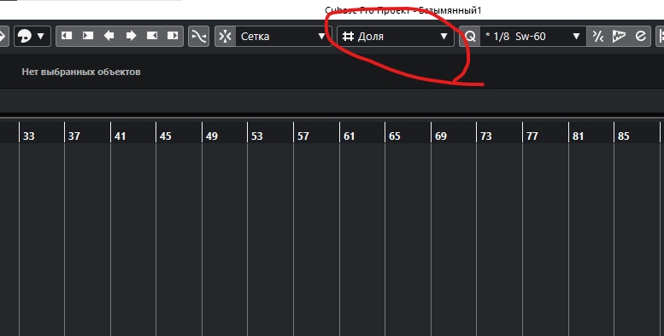
Task: Click bar 81 on the ruler
Action: point(578,136)
